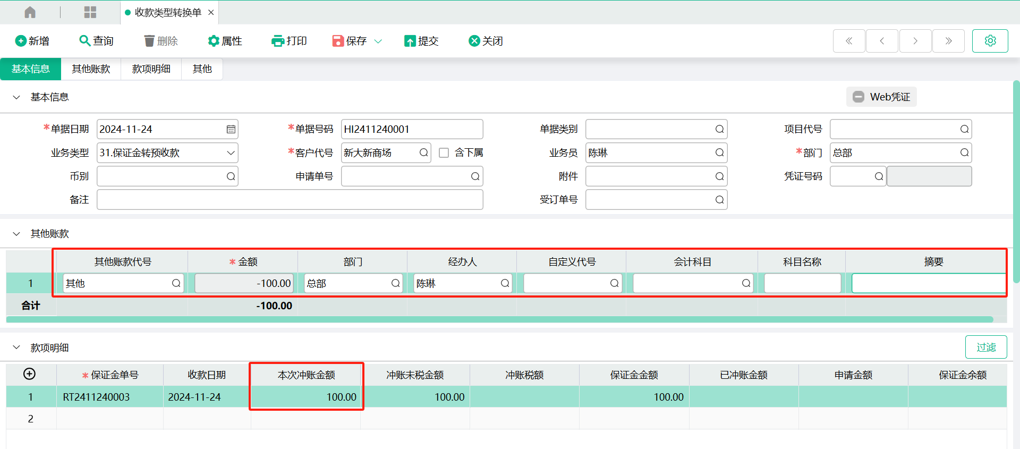This screenshot has height=449, width=1020.
Task: Open the grid 部门 lookup in row 1
Action: coord(396,283)
